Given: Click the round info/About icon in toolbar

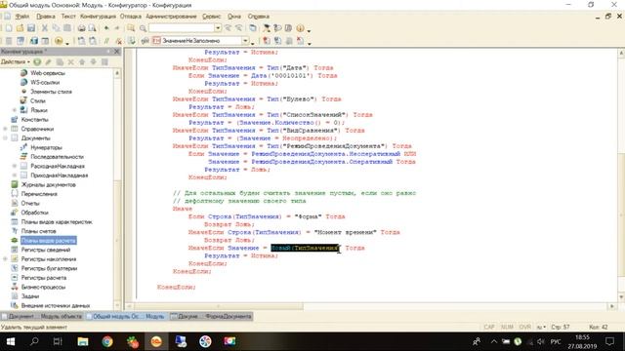Looking at the screenshot, I should pyautogui.click(x=300, y=28).
